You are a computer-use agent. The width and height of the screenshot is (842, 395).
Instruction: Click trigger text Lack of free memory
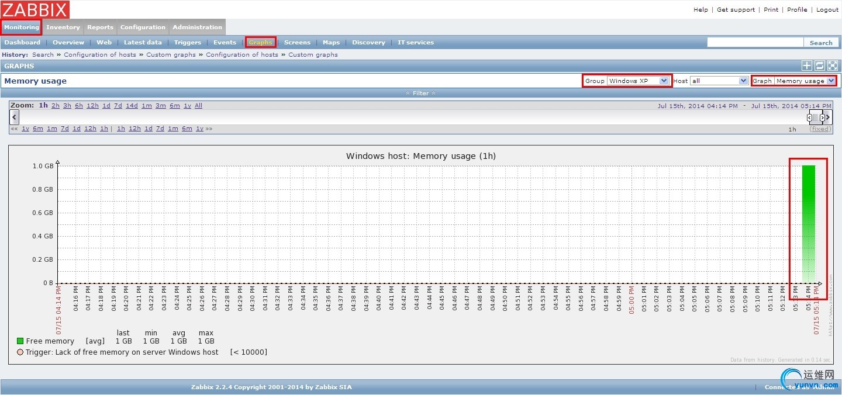point(122,352)
